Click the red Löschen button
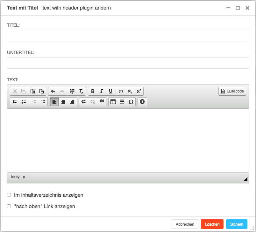256x232 pixels. (212, 224)
